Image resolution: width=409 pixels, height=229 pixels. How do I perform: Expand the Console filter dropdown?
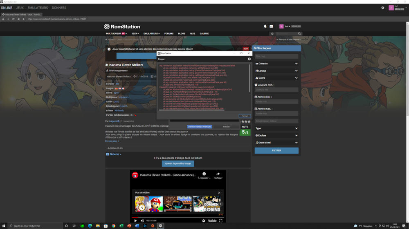[276, 64]
